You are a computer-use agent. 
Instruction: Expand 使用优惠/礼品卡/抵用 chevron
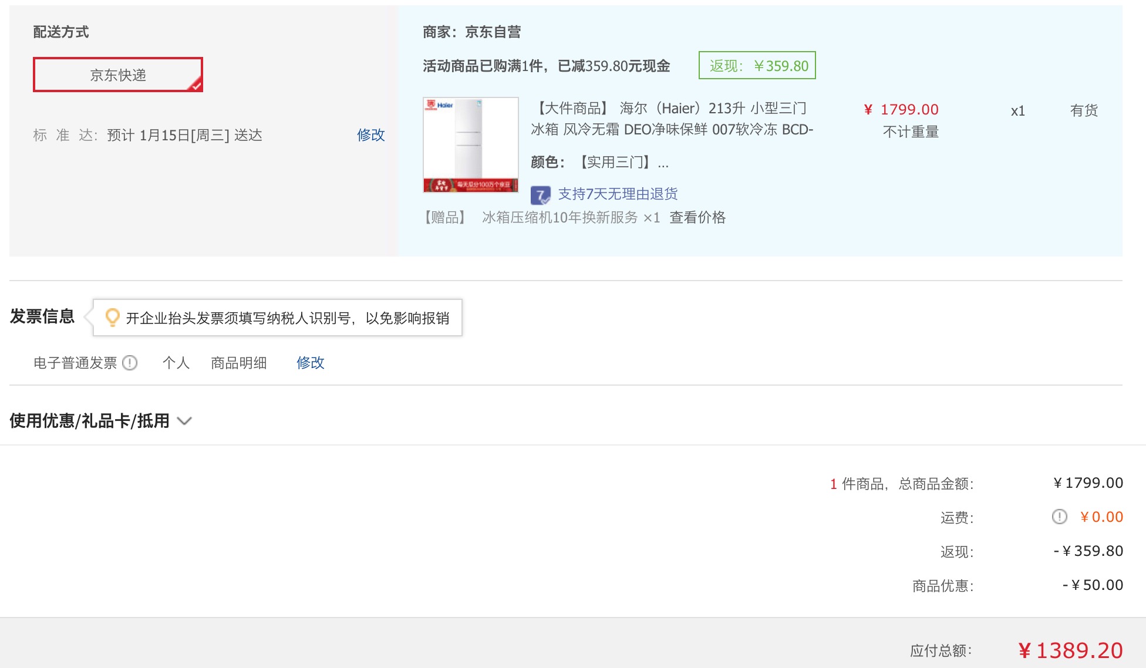click(184, 421)
